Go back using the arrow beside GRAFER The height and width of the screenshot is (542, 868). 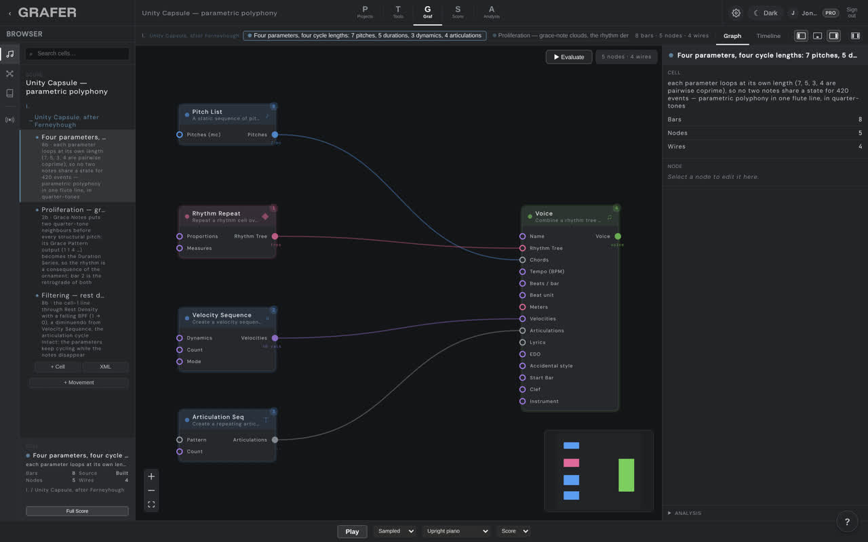(9, 13)
